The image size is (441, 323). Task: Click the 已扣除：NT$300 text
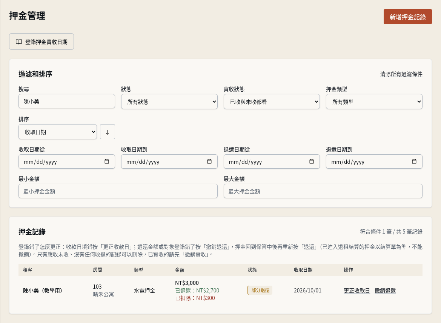click(195, 298)
